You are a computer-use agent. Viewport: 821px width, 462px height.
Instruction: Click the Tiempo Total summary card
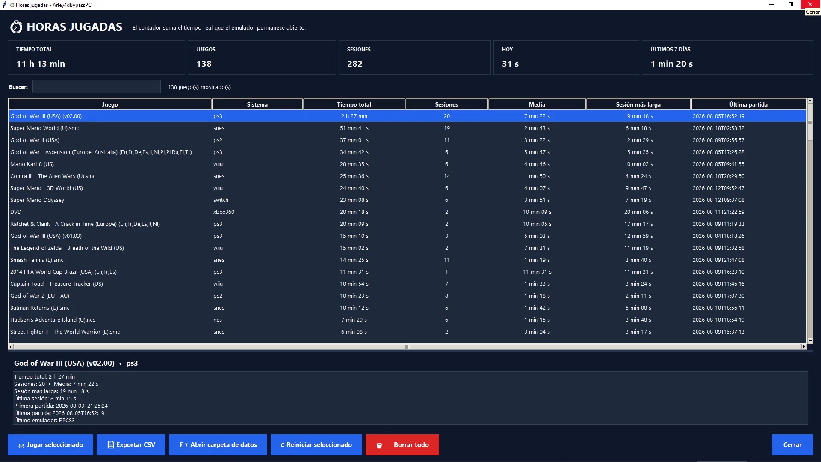point(96,58)
